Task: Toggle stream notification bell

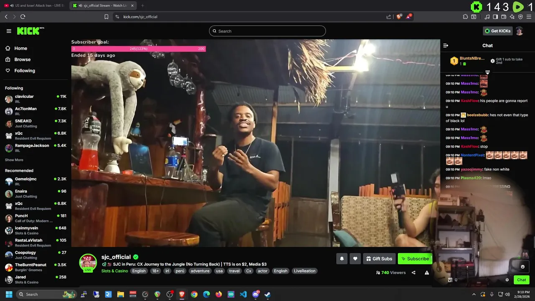Action: [341, 259]
